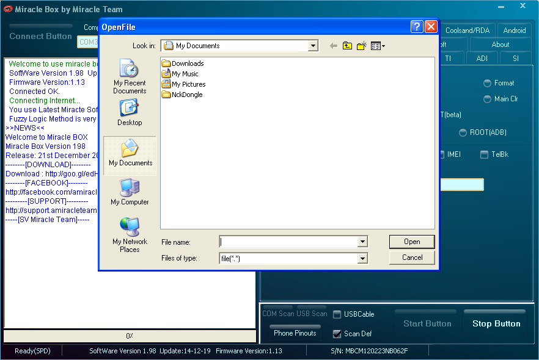This screenshot has width=539, height=360.
Task: Select Desktop in the places bar
Action: pos(130,112)
